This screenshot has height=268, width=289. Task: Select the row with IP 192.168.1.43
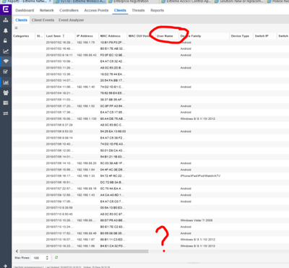[x=150, y=195]
